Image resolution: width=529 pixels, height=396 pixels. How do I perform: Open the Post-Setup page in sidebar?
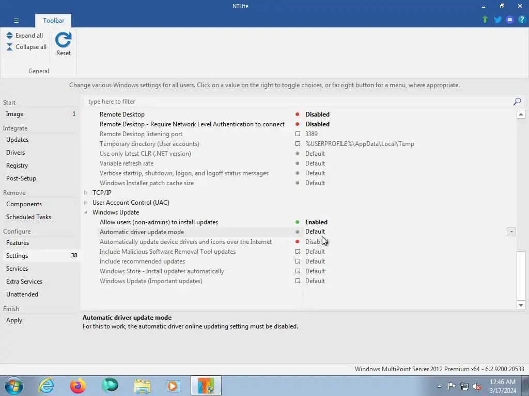40,178
